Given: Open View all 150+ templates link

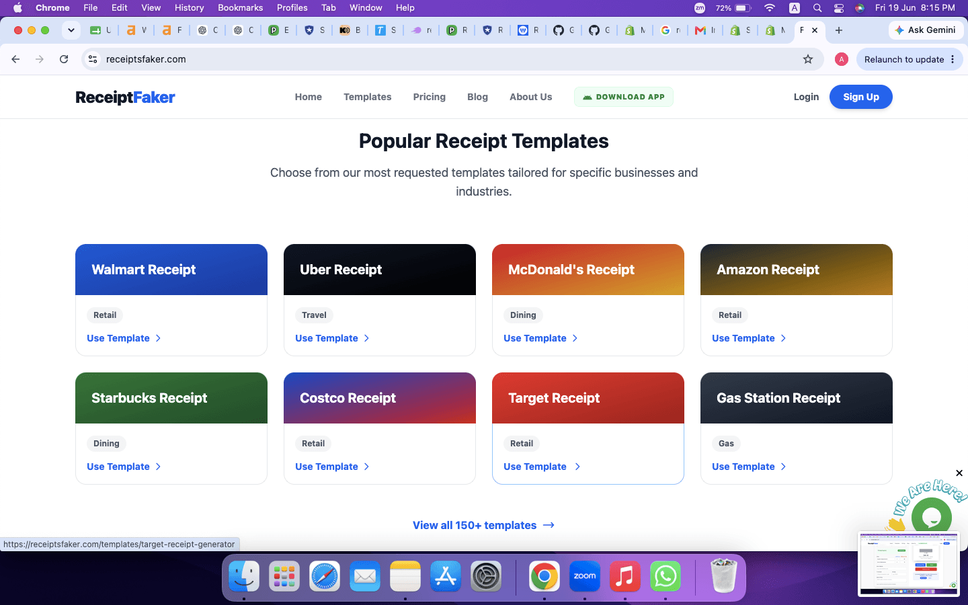Looking at the screenshot, I should click(x=483, y=525).
